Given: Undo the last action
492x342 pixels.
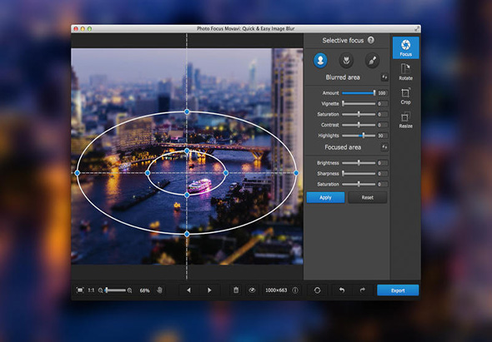Looking at the screenshot, I should (342, 290).
